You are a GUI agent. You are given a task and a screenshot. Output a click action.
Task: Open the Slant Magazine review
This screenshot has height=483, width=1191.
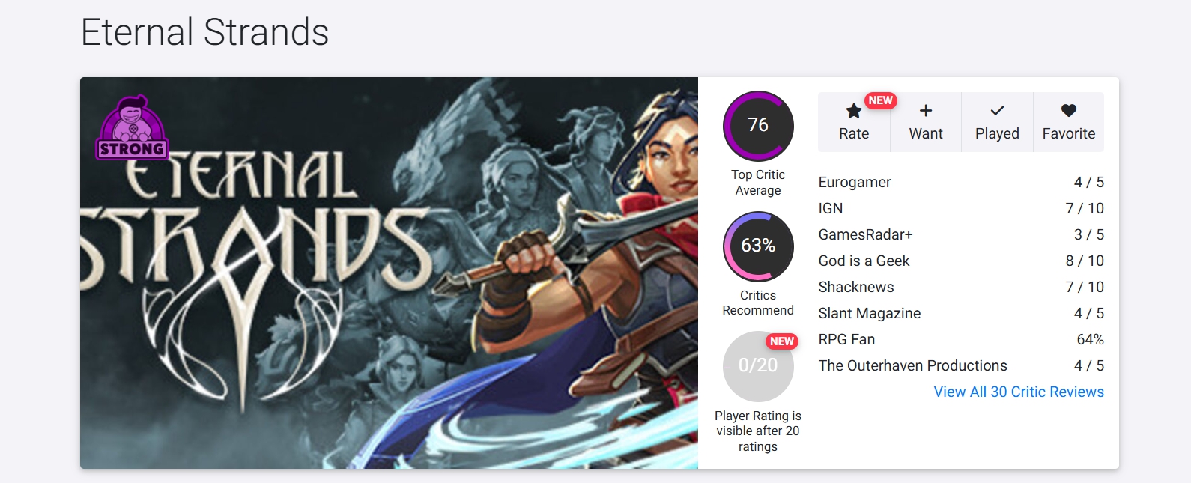click(x=961, y=313)
